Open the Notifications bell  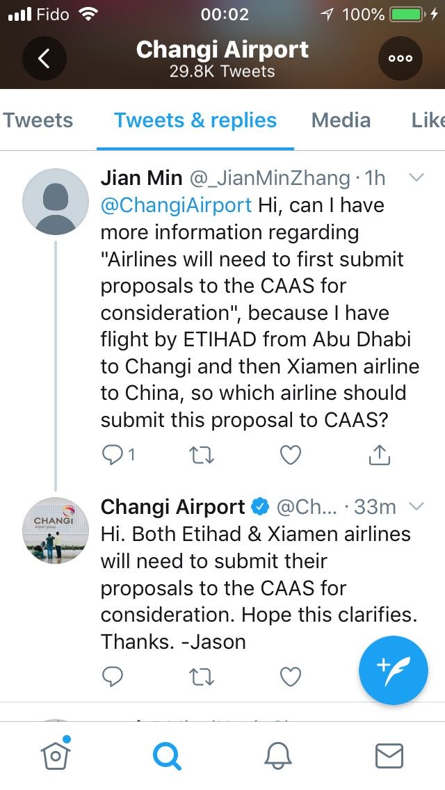pos(277,755)
